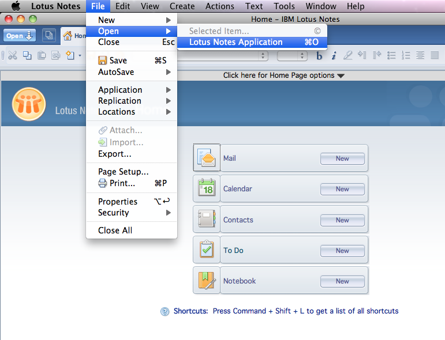Click the Cut scissors toolbar icon
The height and width of the screenshot is (340, 445).
click(x=13, y=55)
